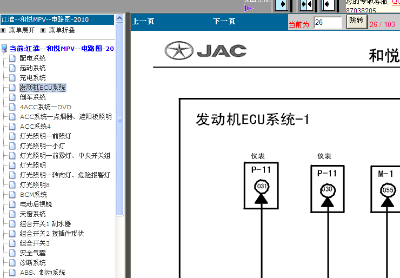Click the 发动机ECU系统-1 diagram title
The width and height of the screenshot is (400, 278).
pos(252,120)
